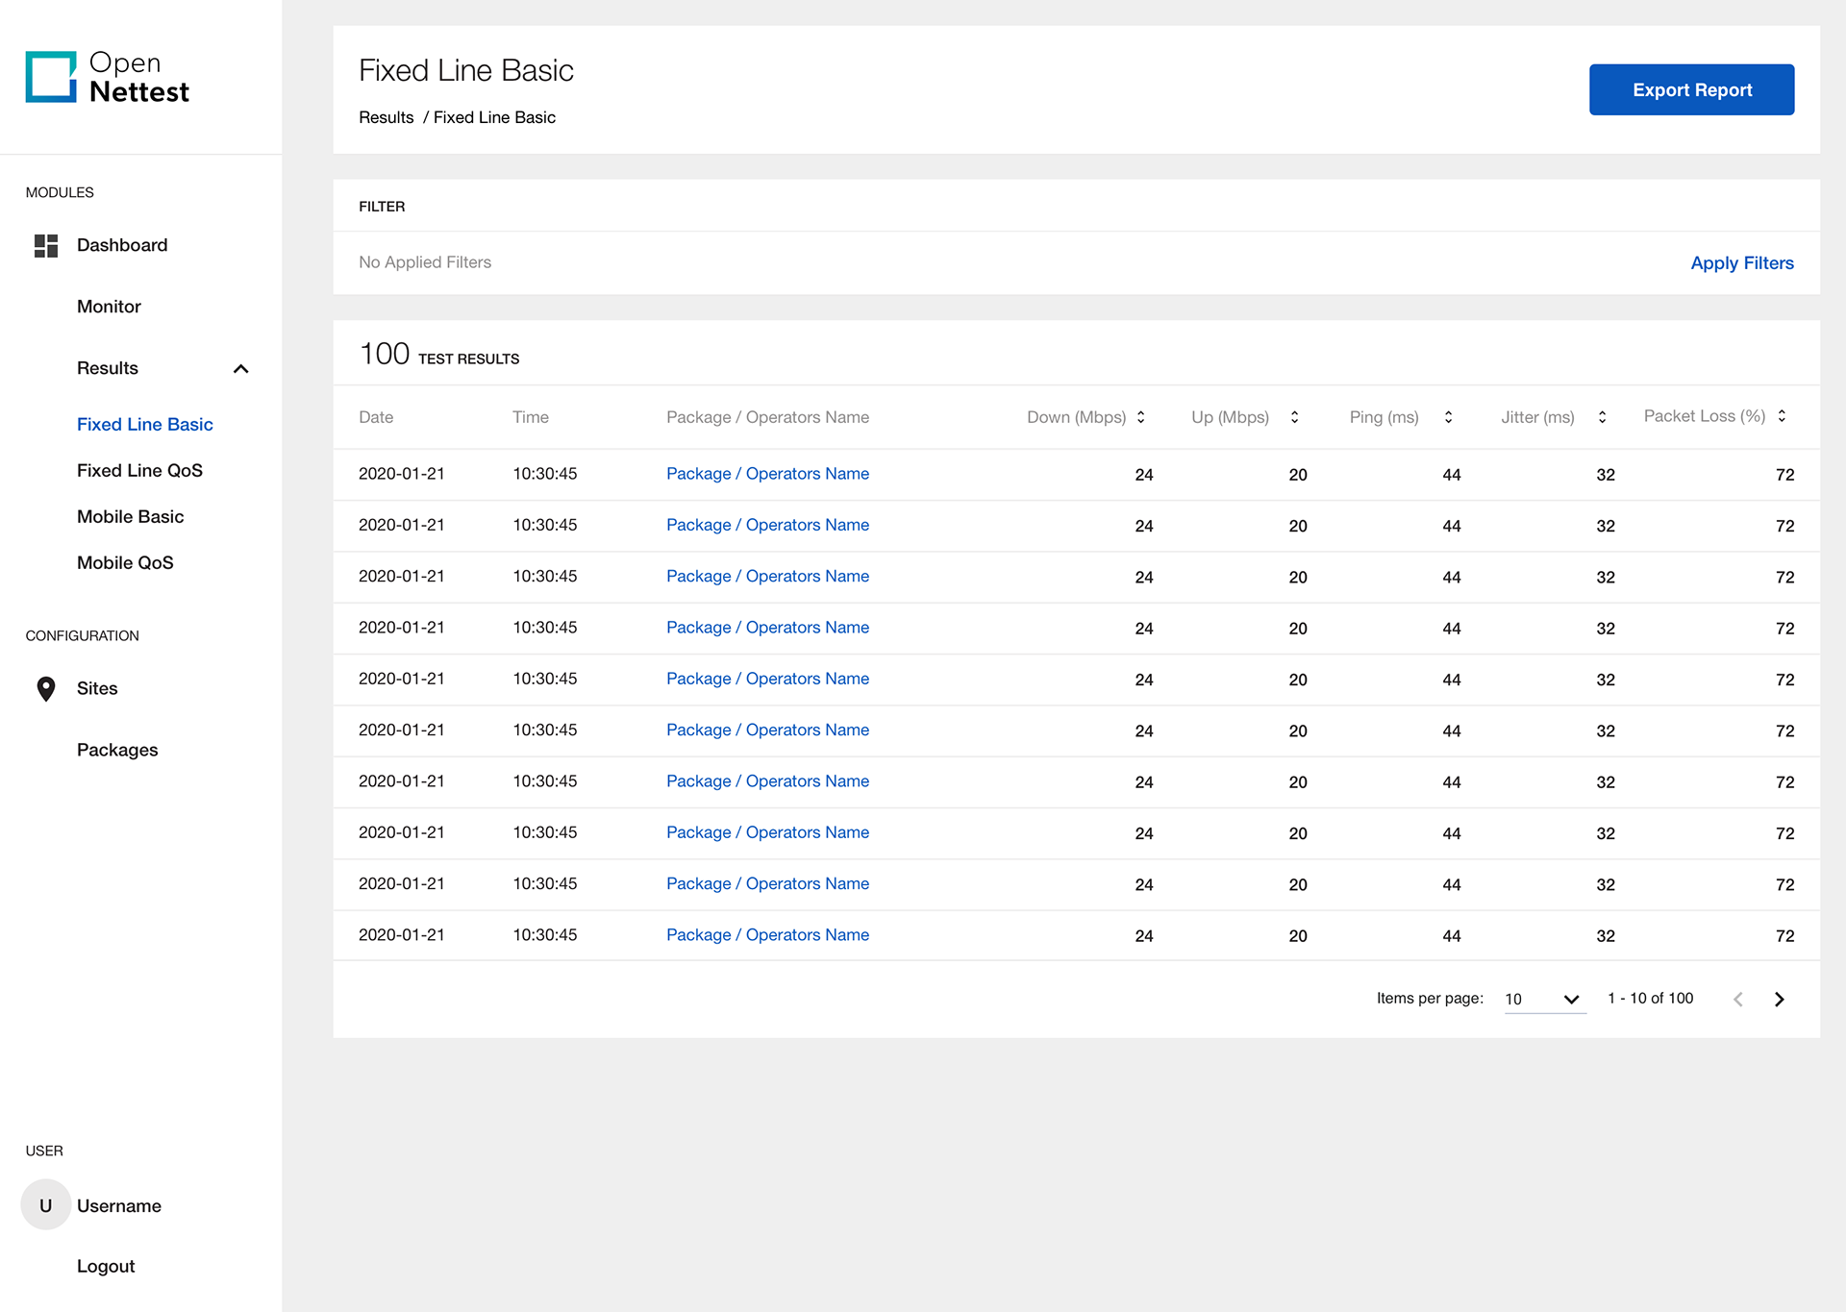The height and width of the screenshot is (1312, 1846).
Task: Go to previous results page arrow
Action: (x=1738, y=1000)
